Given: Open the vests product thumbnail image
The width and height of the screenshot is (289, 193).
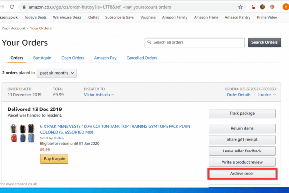Looking at the screenshot, I should point(22,133).
